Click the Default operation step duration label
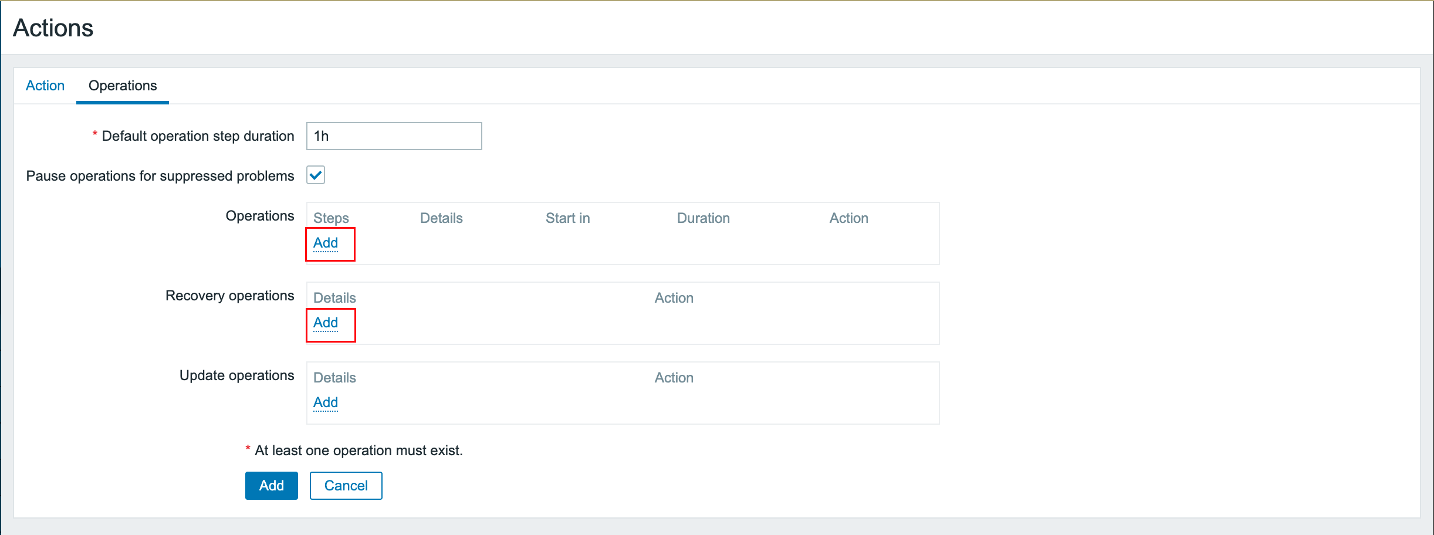The width and height of the screenshot is (1434, 535). [198, 136]
